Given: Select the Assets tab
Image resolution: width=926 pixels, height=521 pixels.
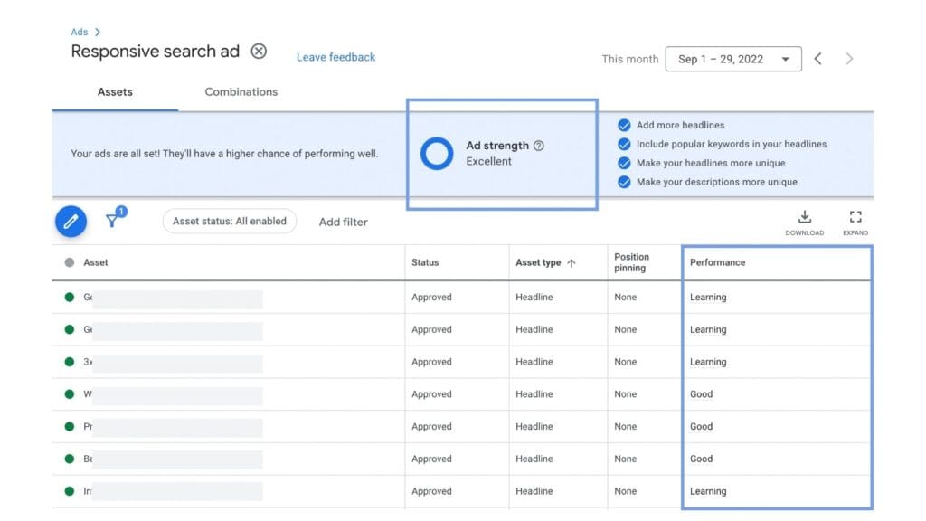Looking at the screenshot, I should click(x=115, y=92).
